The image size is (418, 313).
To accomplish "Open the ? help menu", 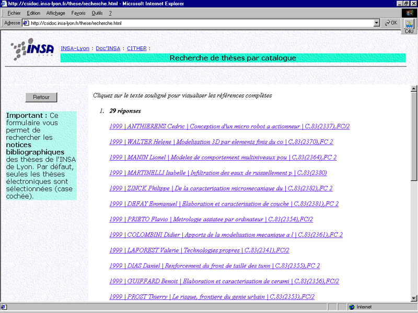I will [x=110, y=13].
